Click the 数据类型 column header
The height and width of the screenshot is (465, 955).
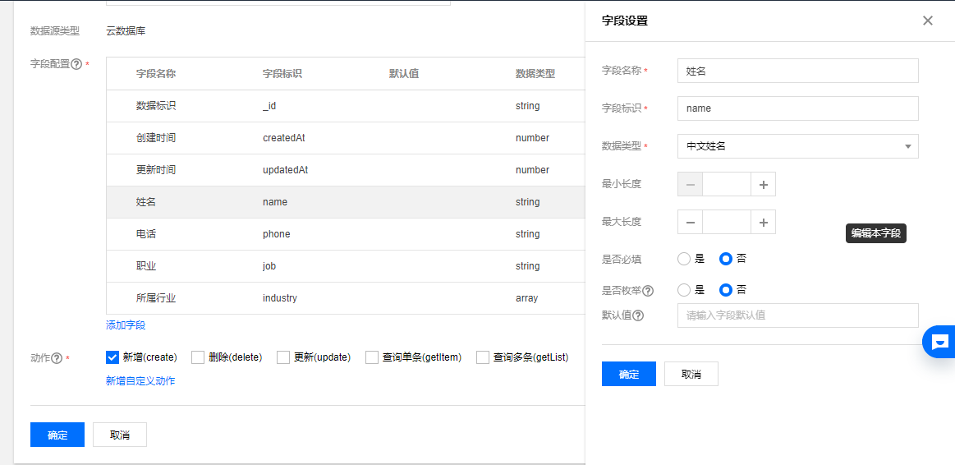click(x=535, y=74)
